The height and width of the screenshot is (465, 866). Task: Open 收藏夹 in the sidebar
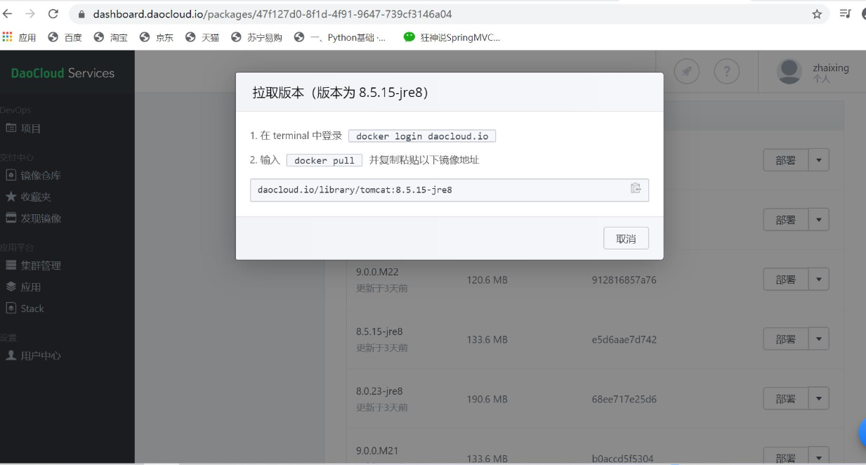click(x=28, y=197)
